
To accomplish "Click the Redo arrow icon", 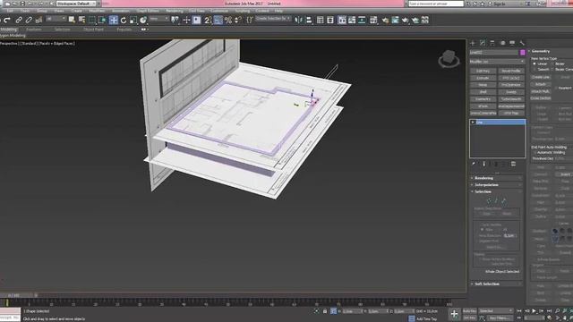I will (7, 20).
